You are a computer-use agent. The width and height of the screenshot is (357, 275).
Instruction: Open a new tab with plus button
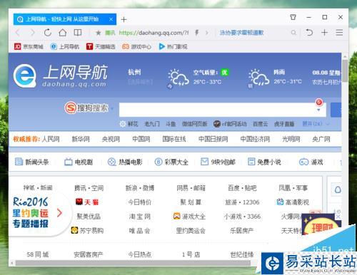tap(124, 19)
